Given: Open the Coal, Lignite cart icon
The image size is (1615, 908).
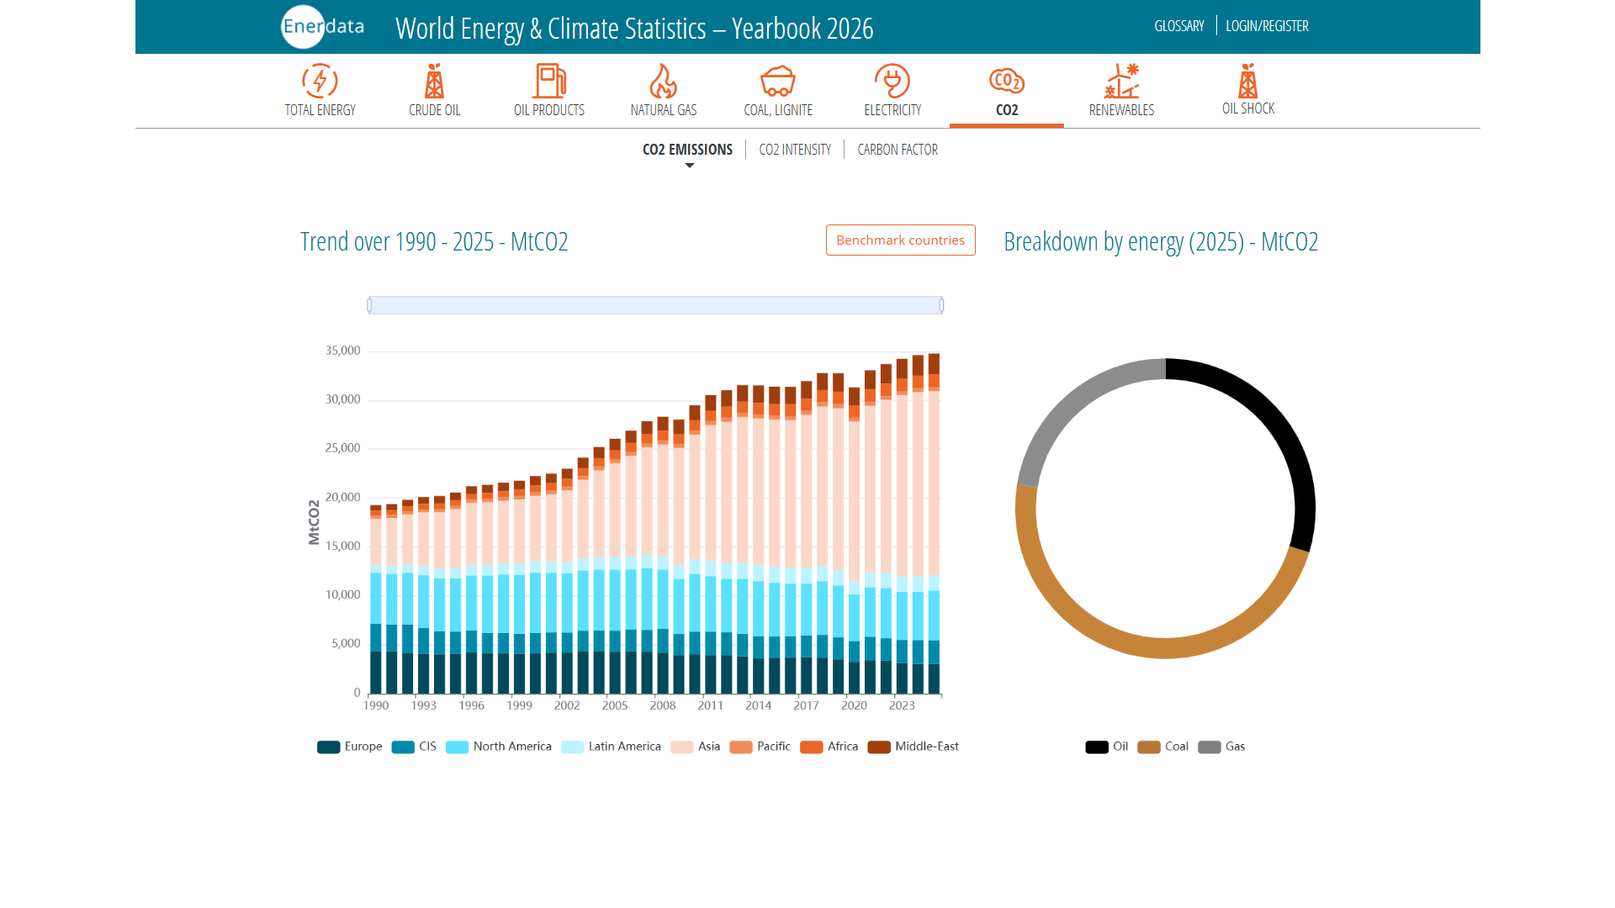Looking at the screenshot, I should 778,82.
